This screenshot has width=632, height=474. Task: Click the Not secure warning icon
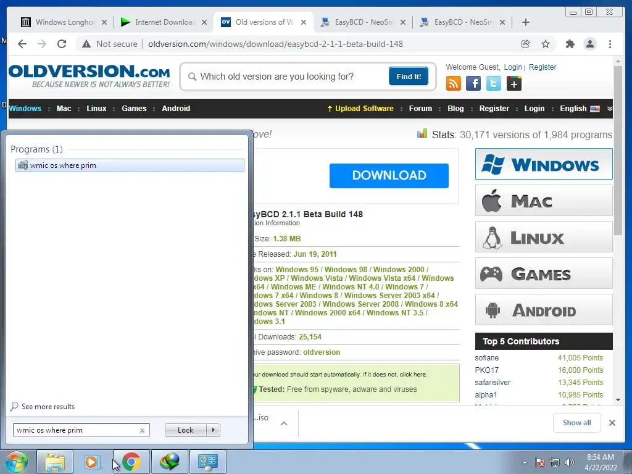tap(86, 44)
